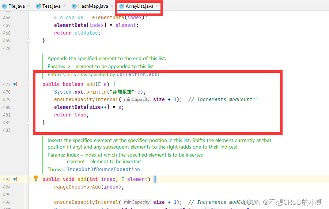The width and height of the screenshot is (329, 209).
Task: Click the minCapacity hint on line 496
Action: tap(137, 202)
